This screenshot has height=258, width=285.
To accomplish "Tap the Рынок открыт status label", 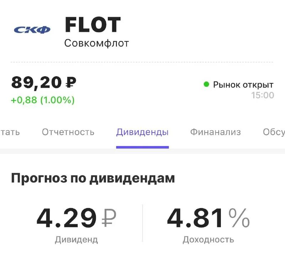I will (243, 85).
